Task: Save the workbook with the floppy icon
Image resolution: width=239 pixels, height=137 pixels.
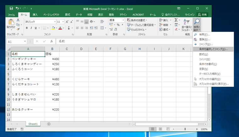Action: click(11, 8)
